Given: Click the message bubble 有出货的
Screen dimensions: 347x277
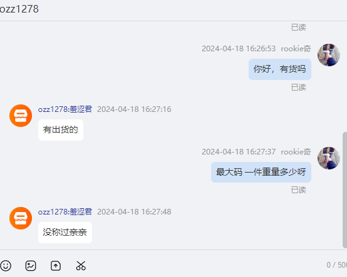Looking at the screenshot, I should click(61, 130).
